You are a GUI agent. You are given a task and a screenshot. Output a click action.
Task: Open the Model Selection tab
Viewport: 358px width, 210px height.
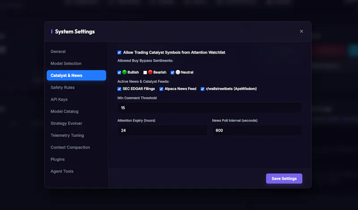point(76,64)
